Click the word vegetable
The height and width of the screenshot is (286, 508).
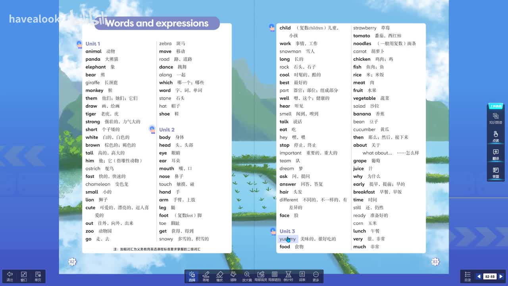[364, 98]
